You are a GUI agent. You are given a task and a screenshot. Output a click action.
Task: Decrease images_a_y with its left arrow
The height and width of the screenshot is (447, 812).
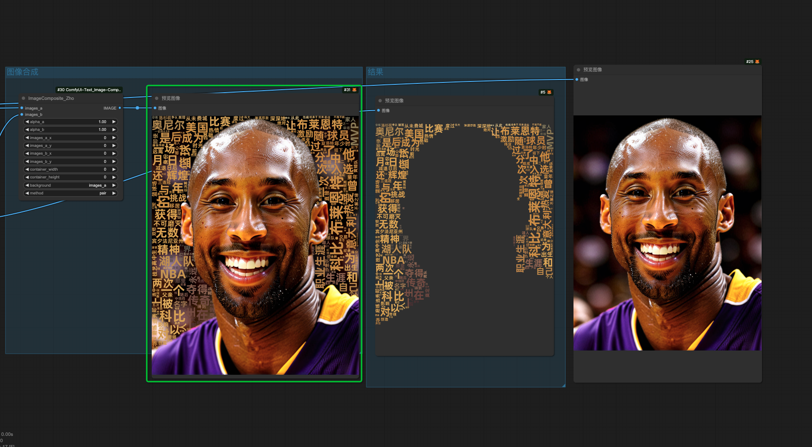27,145
